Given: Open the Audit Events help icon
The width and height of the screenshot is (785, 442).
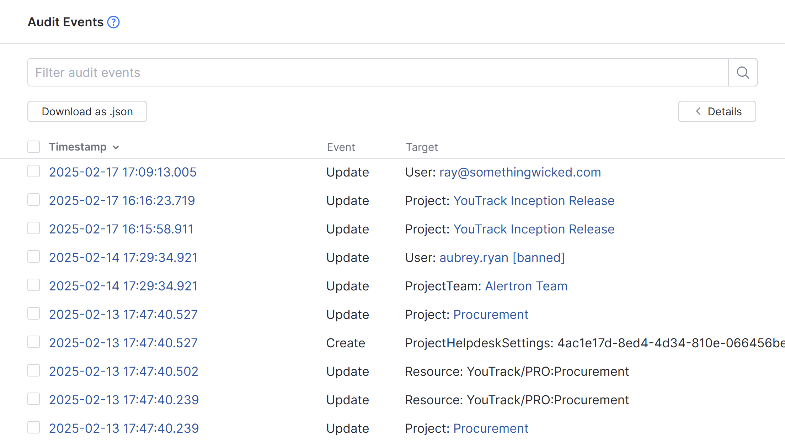Looking at the screenshot, I should tap(113, 22).
